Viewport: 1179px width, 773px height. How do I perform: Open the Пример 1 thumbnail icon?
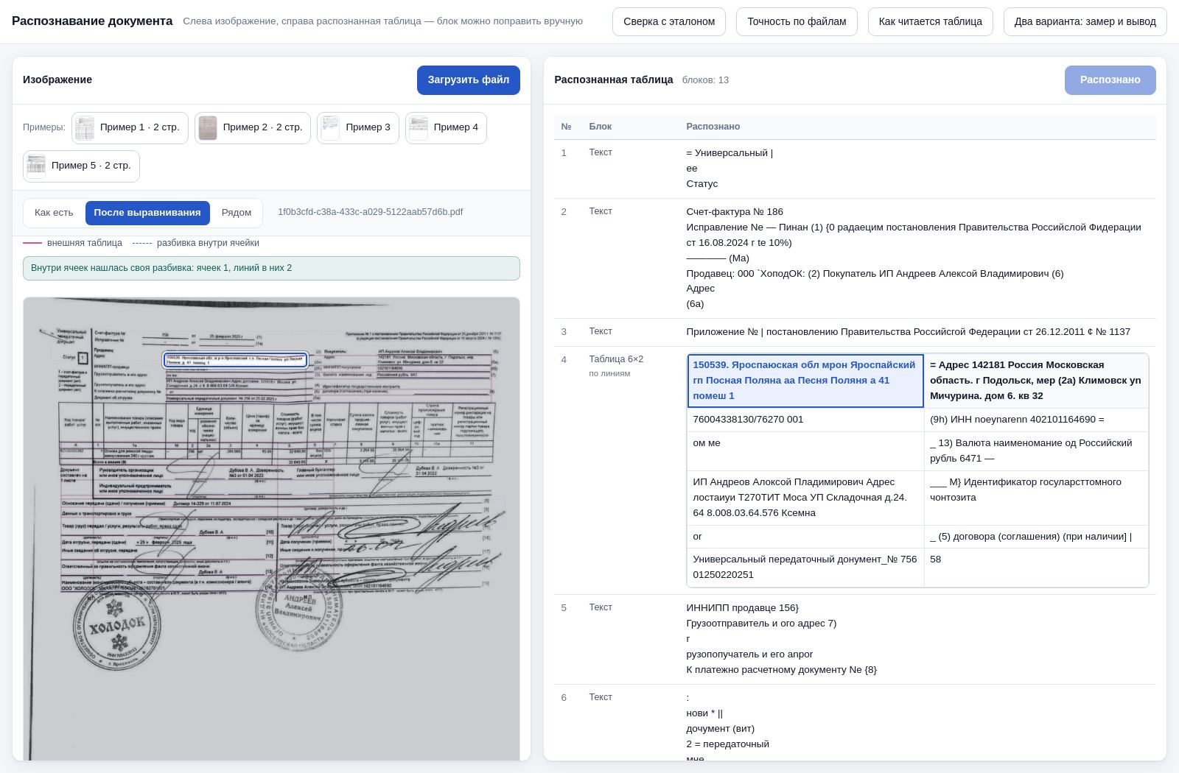[85, 127]
